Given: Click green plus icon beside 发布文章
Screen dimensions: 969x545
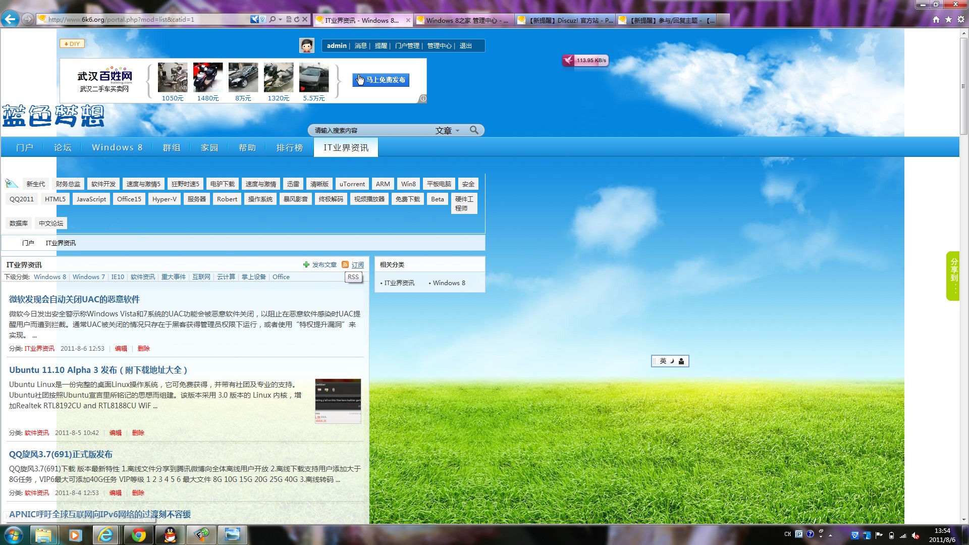Looking at the screenshot, I should pos(306,264).
